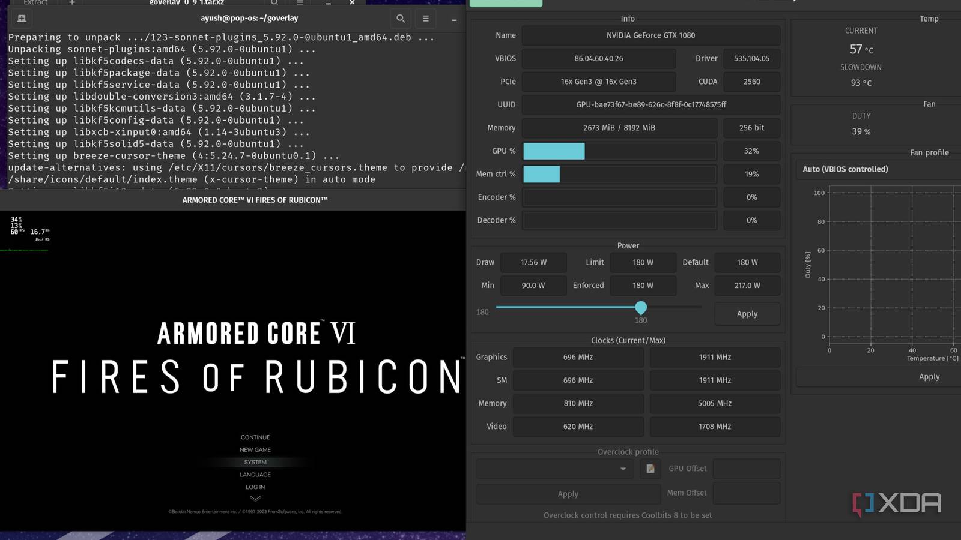
Task: Click the GPU Offset input field
Action: [x=747, y=469]
